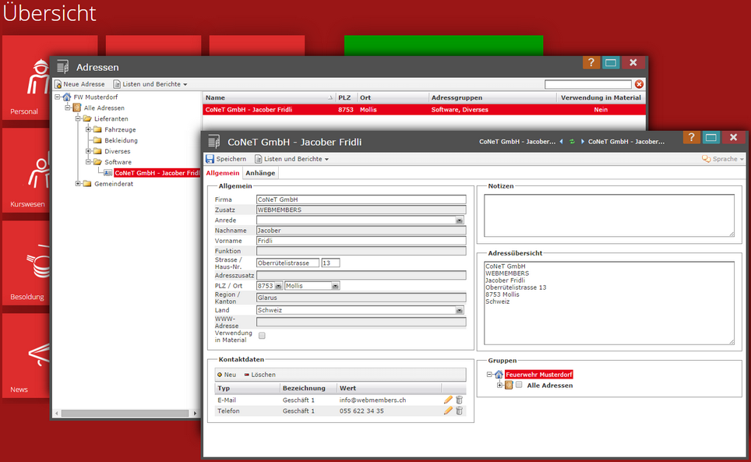Viewport: 751px width, 462px height.
Task: Click the red clear-search icon in Adressen
Action: [639, 84]
